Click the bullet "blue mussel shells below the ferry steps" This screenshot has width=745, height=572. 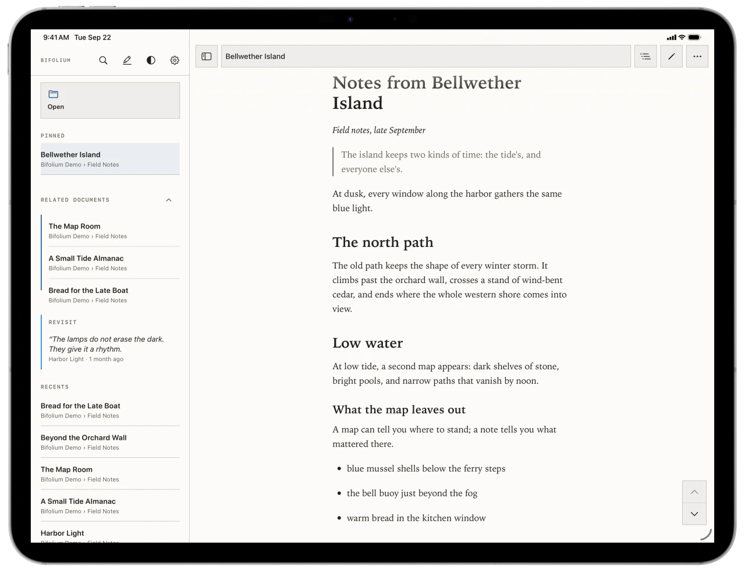click(426, 468)
